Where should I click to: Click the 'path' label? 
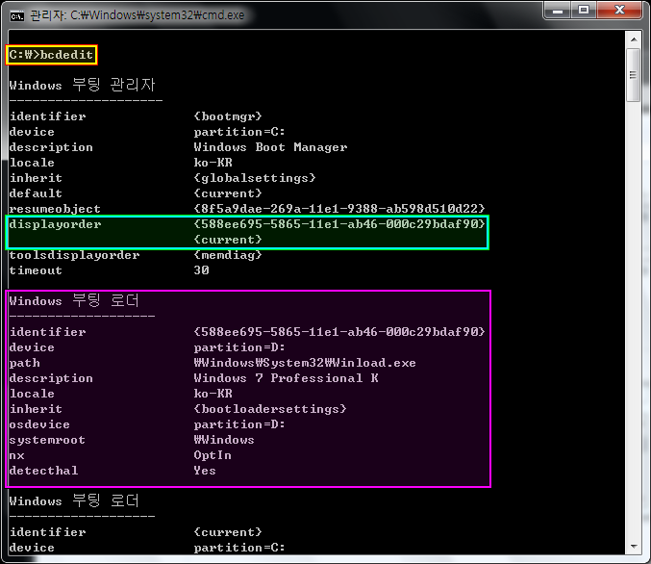tap(24, 363)
